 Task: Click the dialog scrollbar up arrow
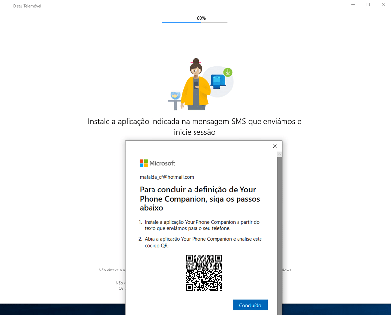click(280, 154)
